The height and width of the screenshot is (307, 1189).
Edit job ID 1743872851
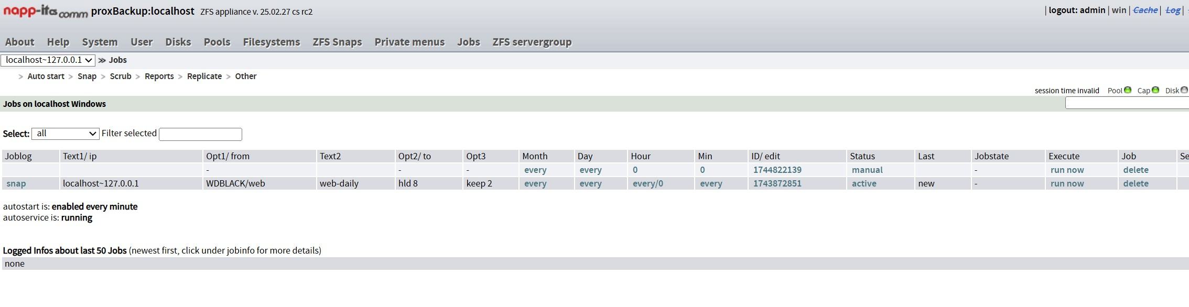(777, 184)
